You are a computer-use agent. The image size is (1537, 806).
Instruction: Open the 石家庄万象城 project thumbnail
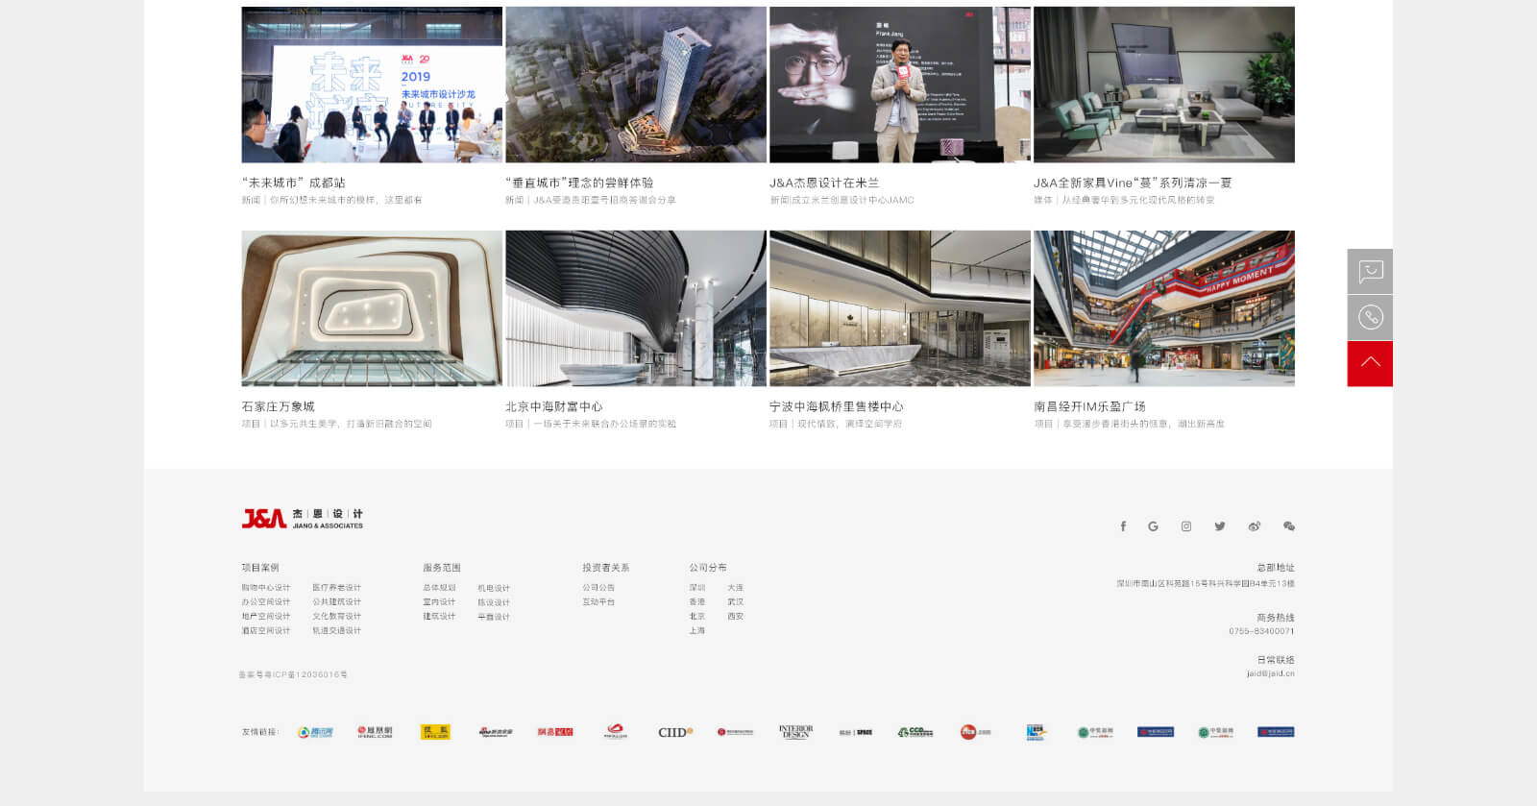click(x=372, y=308)
